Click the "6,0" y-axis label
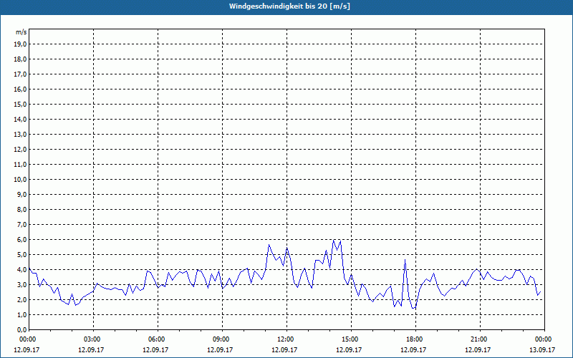573x358 pixels. coord(21,240)
